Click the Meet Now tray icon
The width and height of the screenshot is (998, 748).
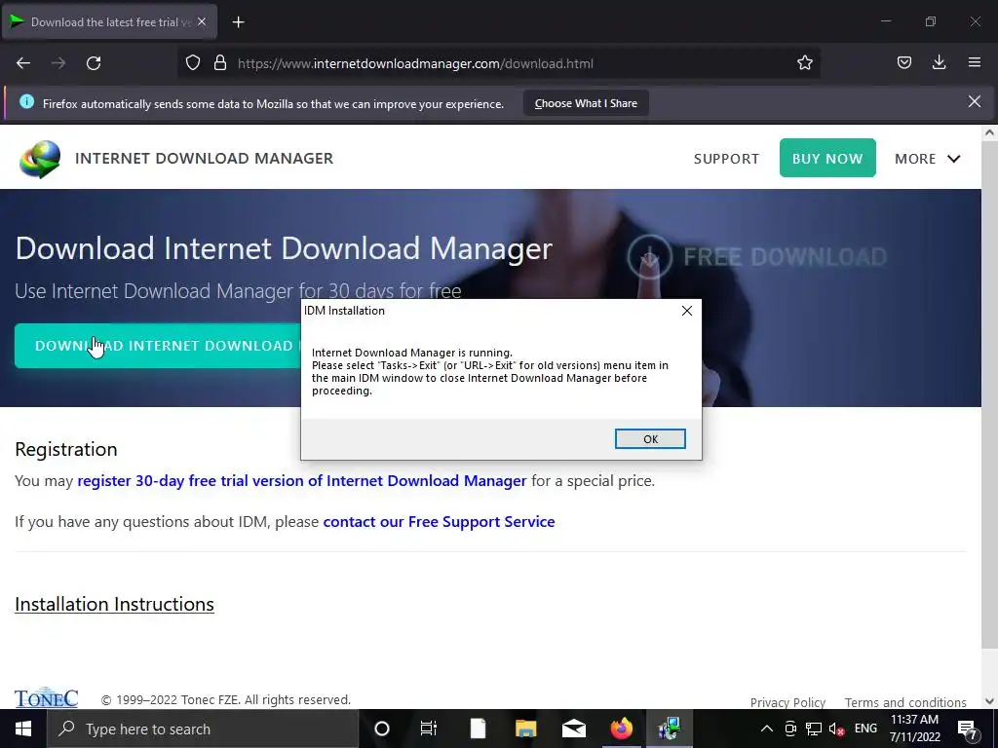[x=790, y=729]
